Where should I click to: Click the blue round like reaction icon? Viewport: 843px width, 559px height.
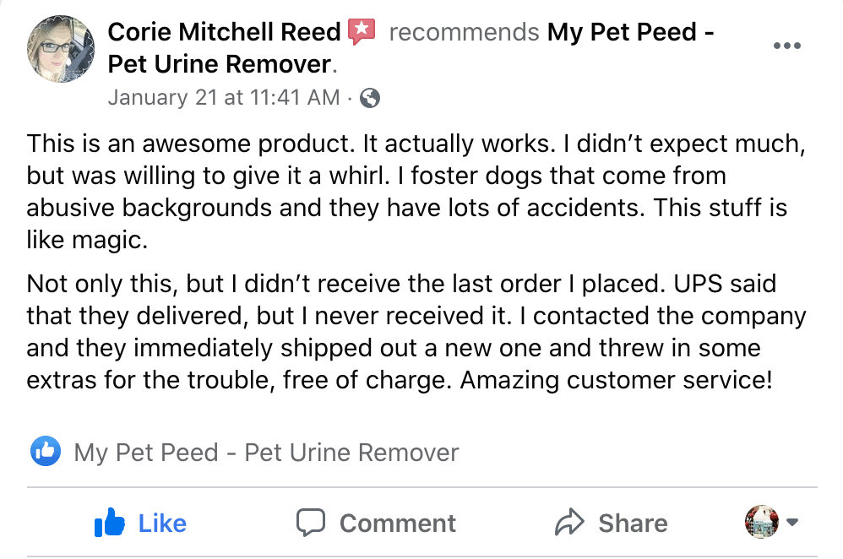[45, 451]
